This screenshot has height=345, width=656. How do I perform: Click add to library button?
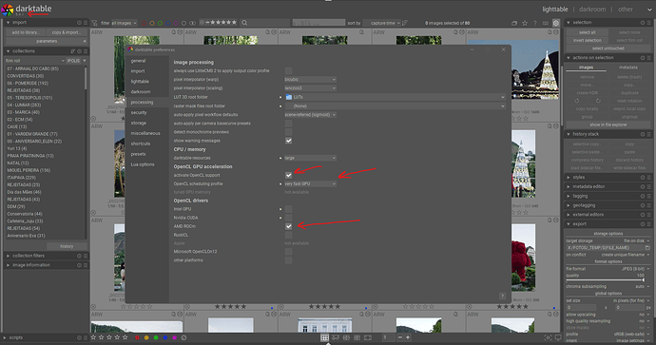25,32
